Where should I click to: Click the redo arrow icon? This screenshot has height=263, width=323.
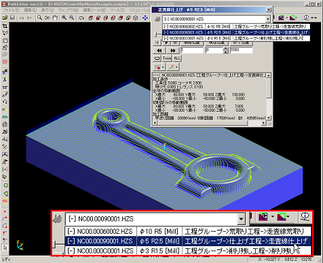(29, 18)
